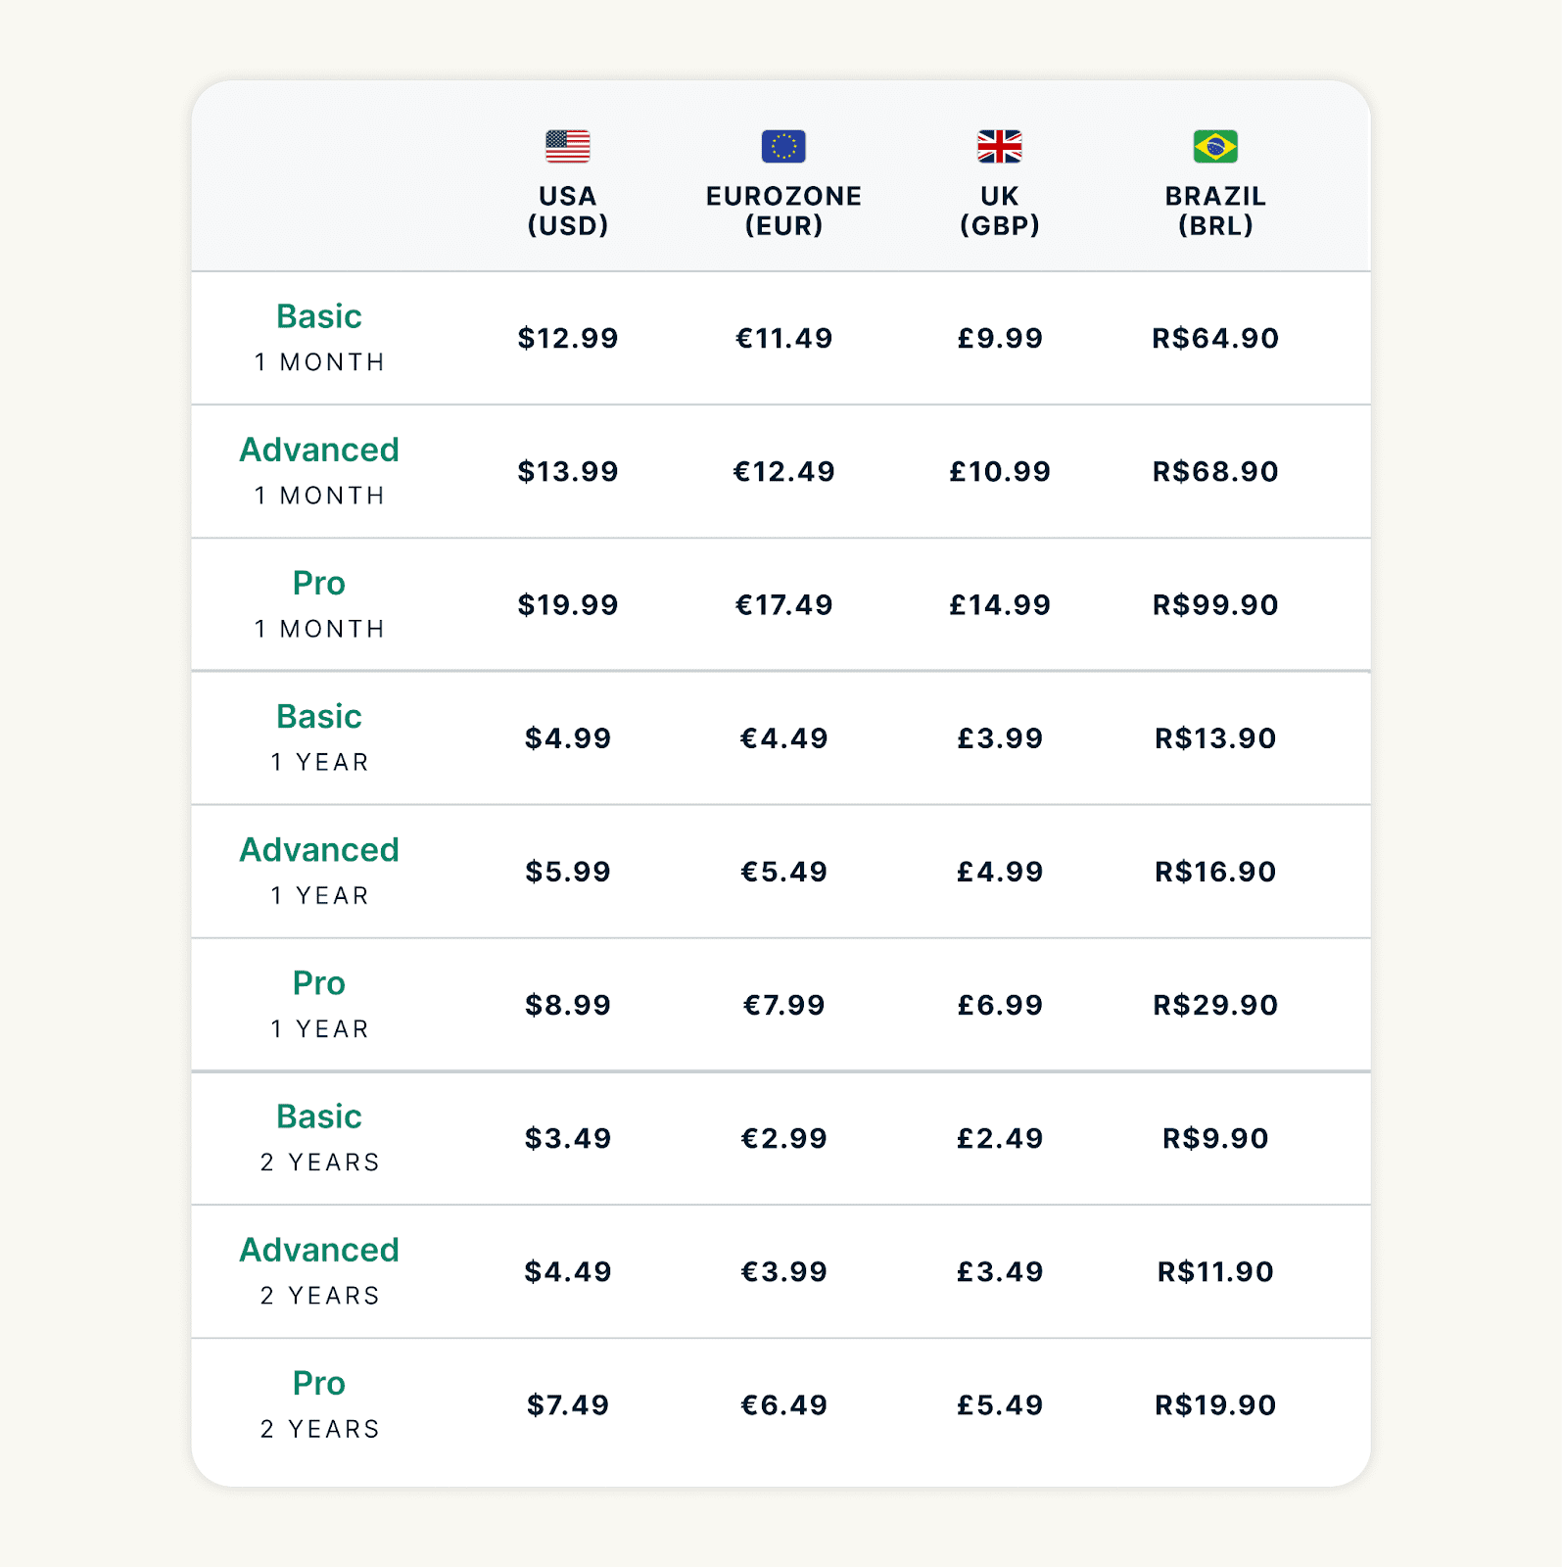The height and width of the screenshot is (1567, 1562).
Task: Click the £6.99 Pro yearly GBP price
Action: click(x=1000, y=1005)
